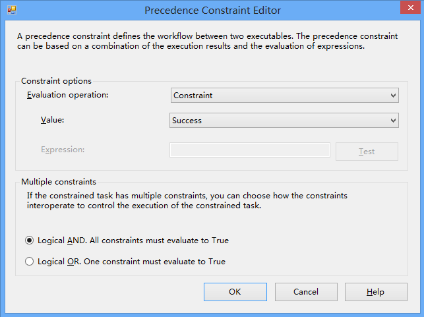Dismiss the dialog with Cancel
Image resolution: width=424 pixels, height=317 pixels.
305,292
